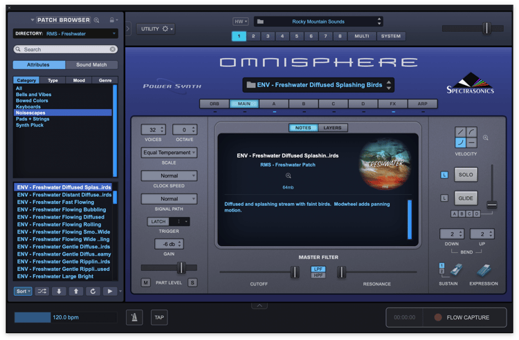519x340 pixels.
Task: Click the FLOW CAPTURE button
Action: pyautogui.click(x=464, y=317)
